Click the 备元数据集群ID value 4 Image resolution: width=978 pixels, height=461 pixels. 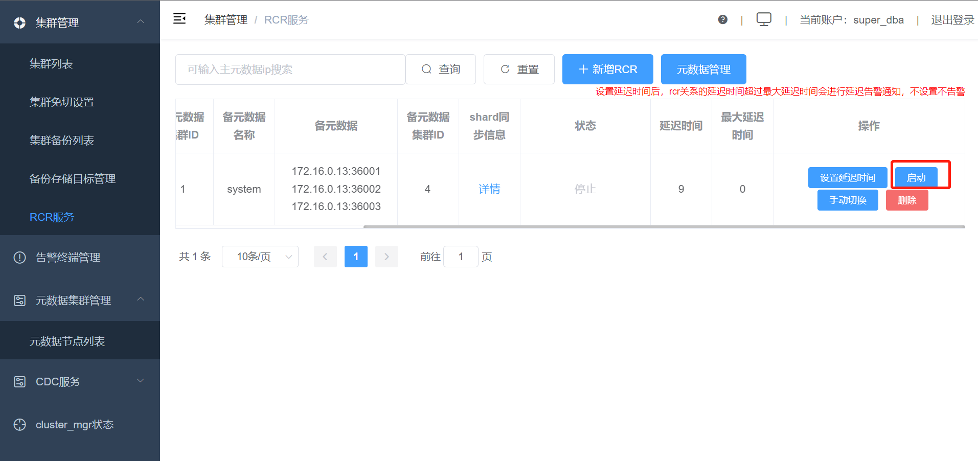point(427,189)
